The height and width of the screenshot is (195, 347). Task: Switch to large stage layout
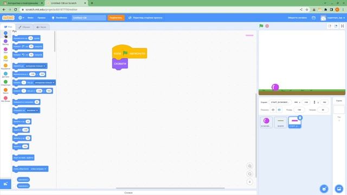coord(336,26)
